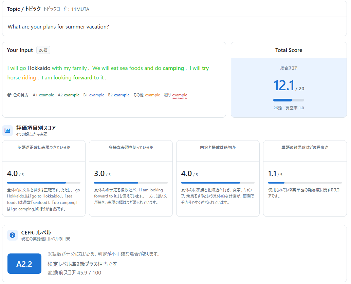The height and width of the screenshot is (284, 351).
Task: Click the 単語の難易度はどの程度か card header
Action: [x=305, y=148]
